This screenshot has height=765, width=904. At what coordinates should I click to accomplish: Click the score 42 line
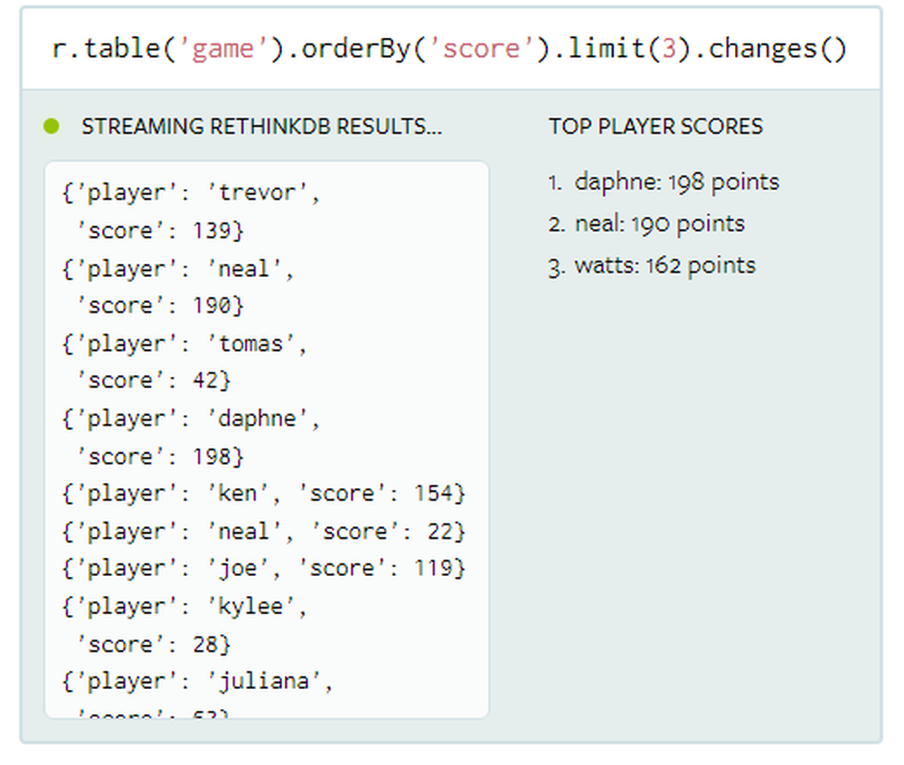[154, 381]
